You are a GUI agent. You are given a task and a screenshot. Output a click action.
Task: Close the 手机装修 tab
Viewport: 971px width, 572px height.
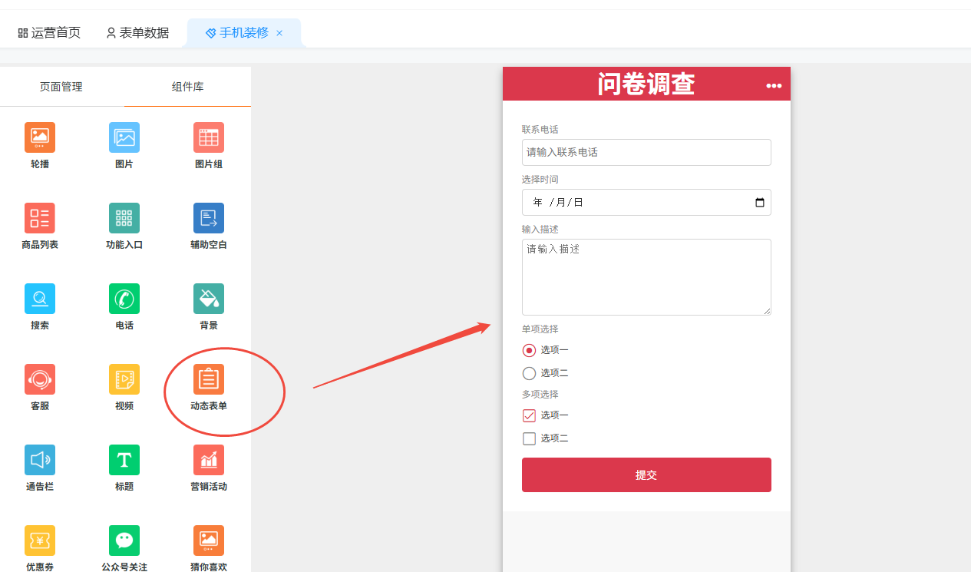point(279,33)
